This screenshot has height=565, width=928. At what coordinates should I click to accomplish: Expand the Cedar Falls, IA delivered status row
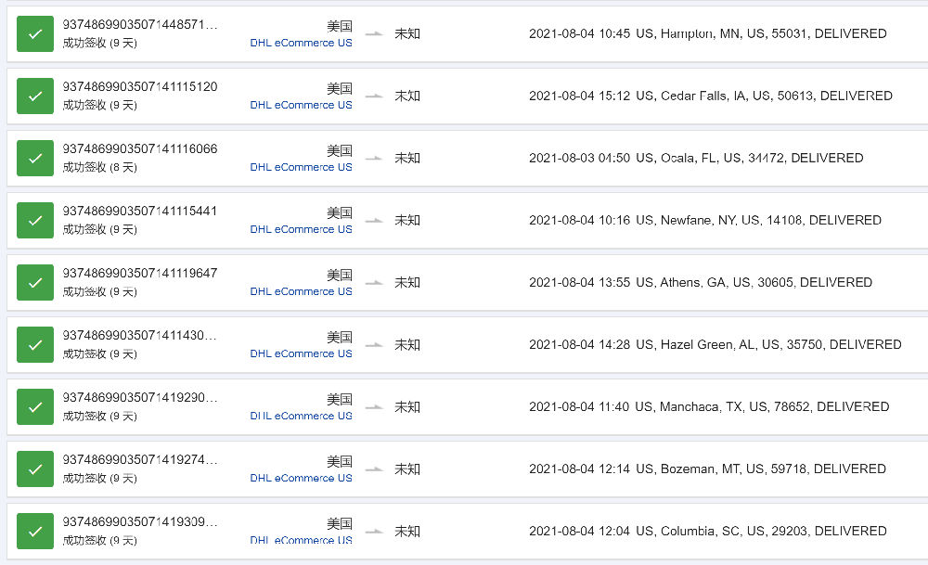pos(468,96)
